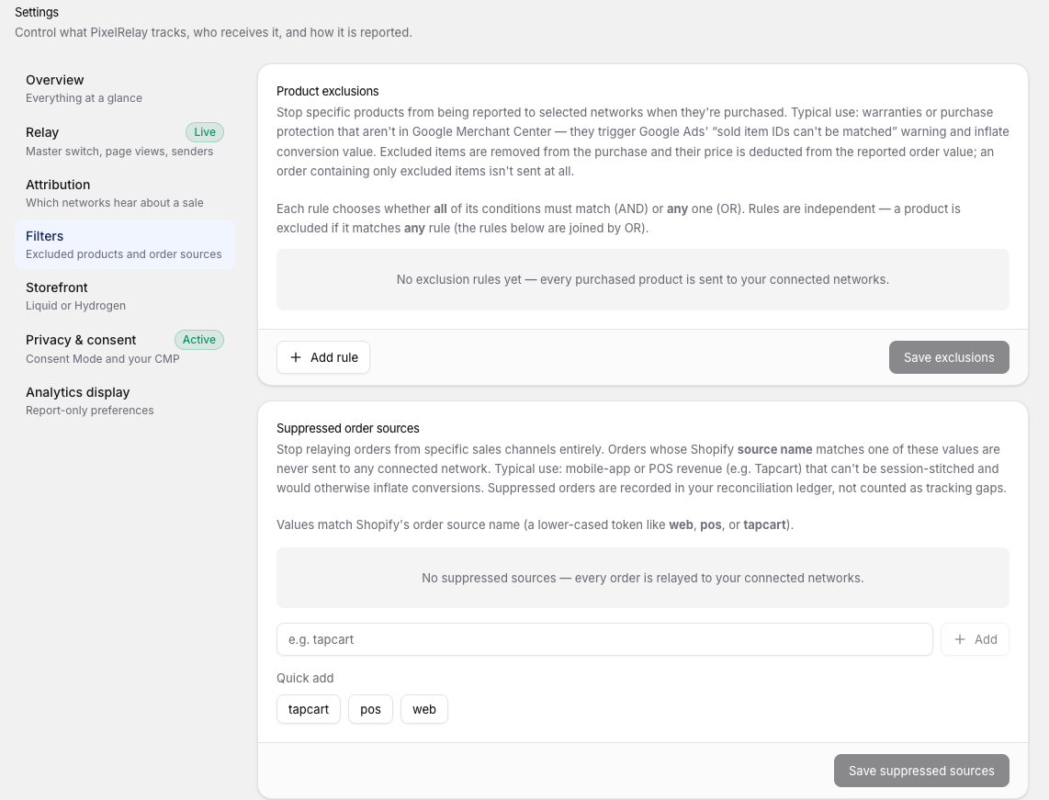1049x800 pixels.
Task: Open the Overview settings section
Action: pos(124,88)
